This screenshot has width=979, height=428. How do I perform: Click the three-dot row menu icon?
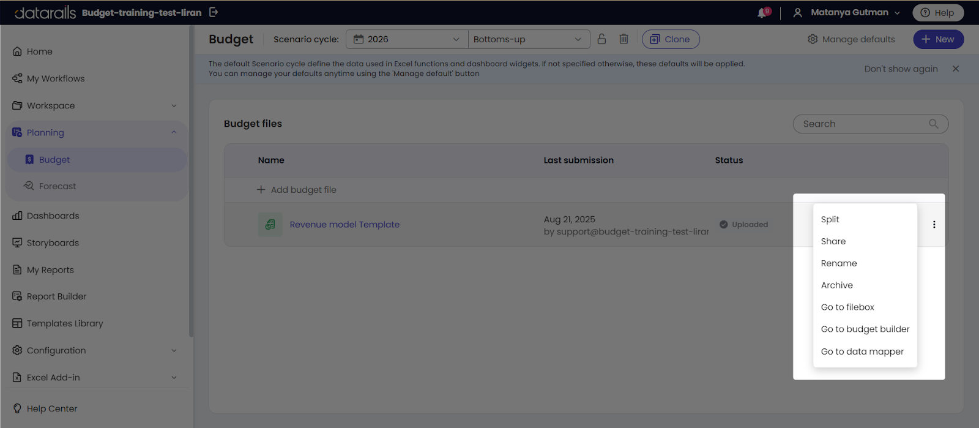coord(934,225)
